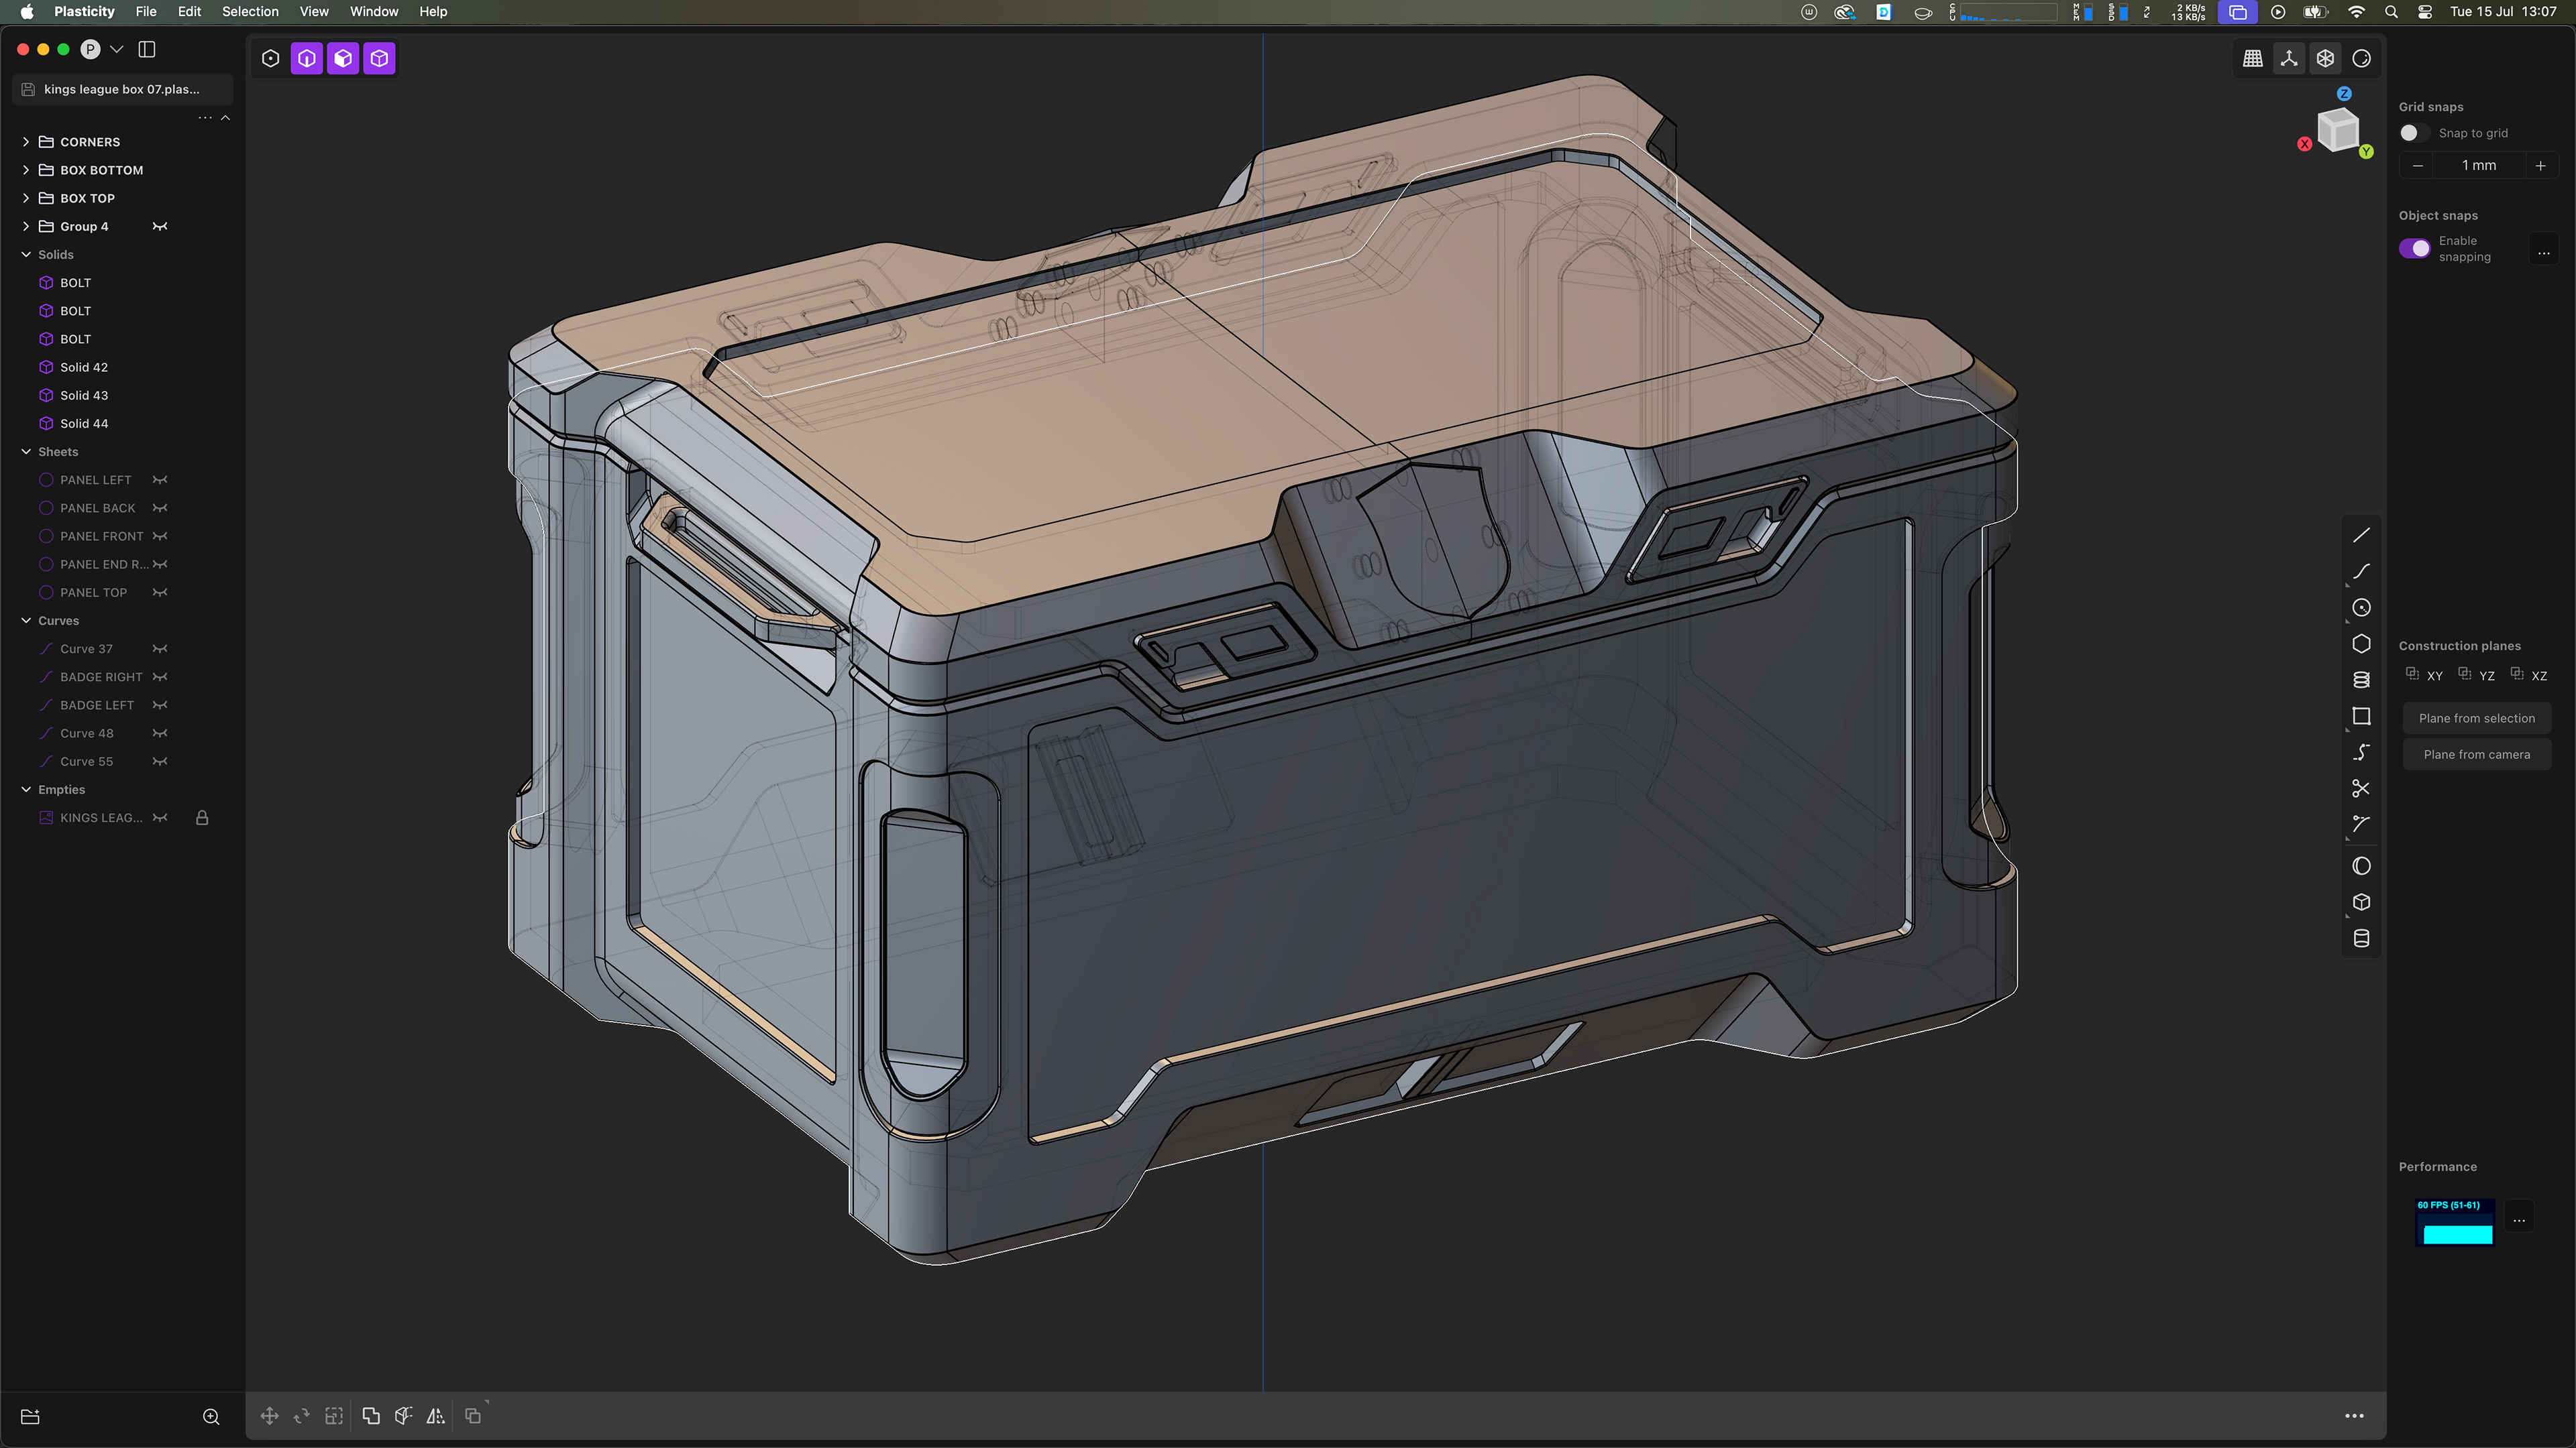Select the line tool in right toolbar
This screenshot has height=1448, width=2576.
2361,536
